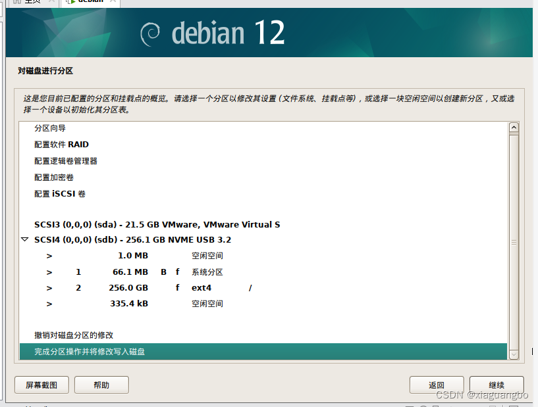Collapse the SCSI4 (sdb) disk entry
This screenshot has width=538, height=407.
[x=24, y=239]
